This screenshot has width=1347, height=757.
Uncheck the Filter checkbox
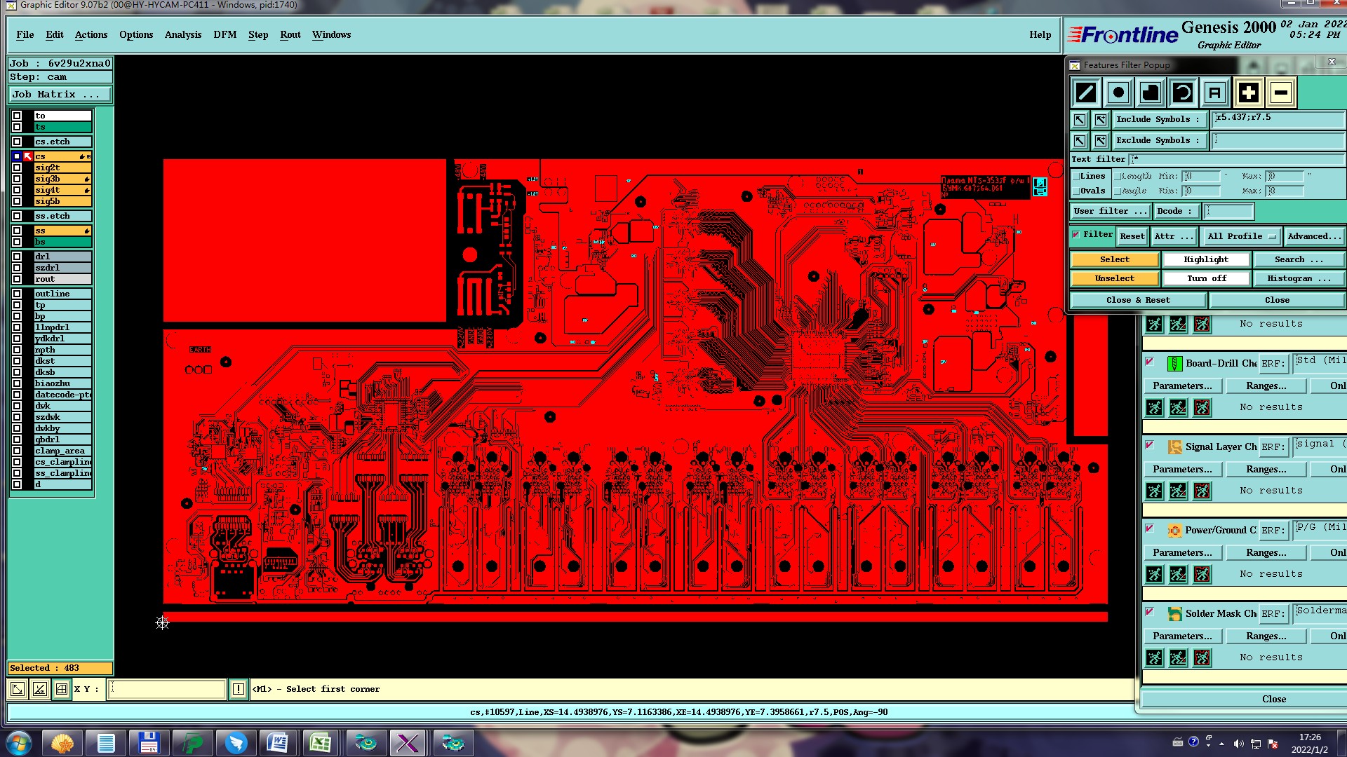click(1076, 235)
